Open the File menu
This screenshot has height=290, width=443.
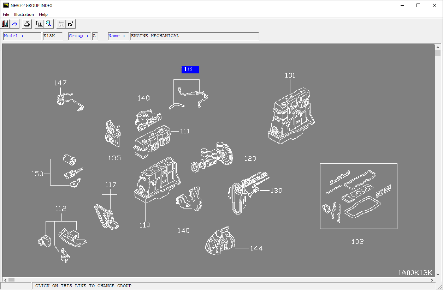[x=6, y=14]
